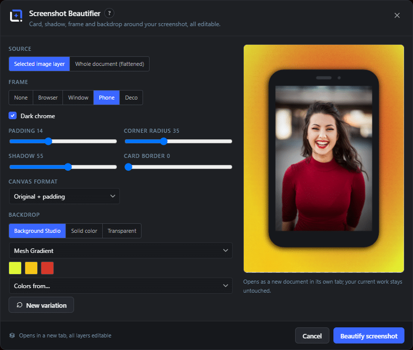Open the help question mark icon
Screen dimensions: 413x350
109,13
